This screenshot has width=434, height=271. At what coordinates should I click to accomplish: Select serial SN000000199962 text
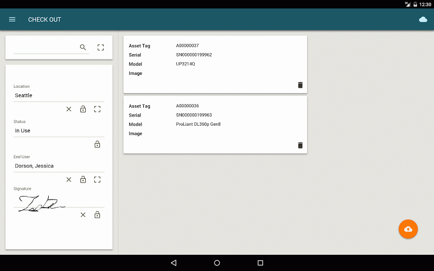[194, 55]
